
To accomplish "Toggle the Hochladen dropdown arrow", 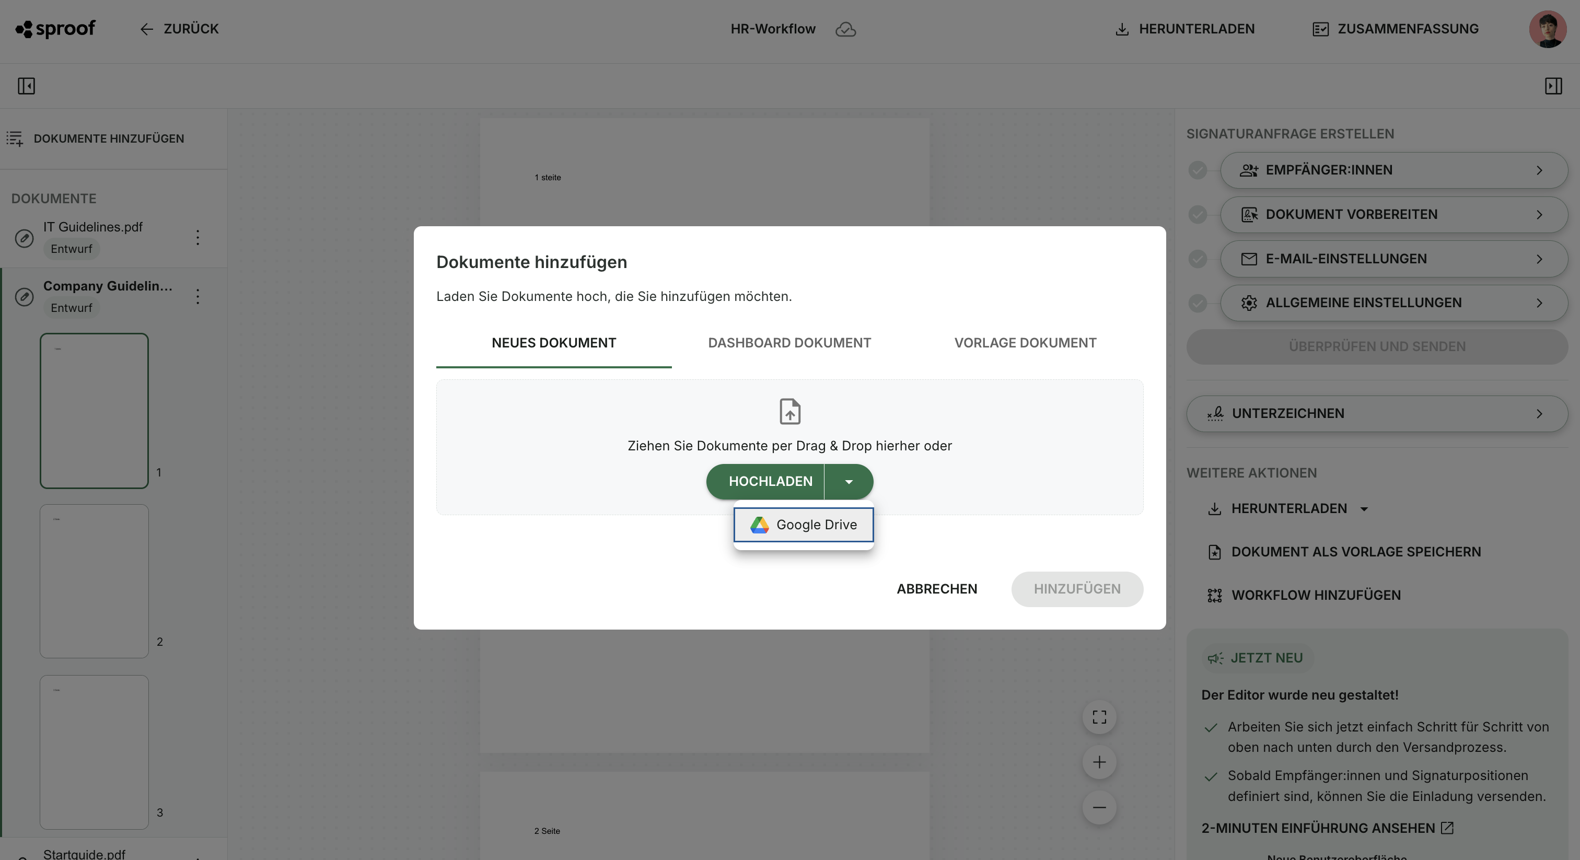I will click(x=849, y=482).
